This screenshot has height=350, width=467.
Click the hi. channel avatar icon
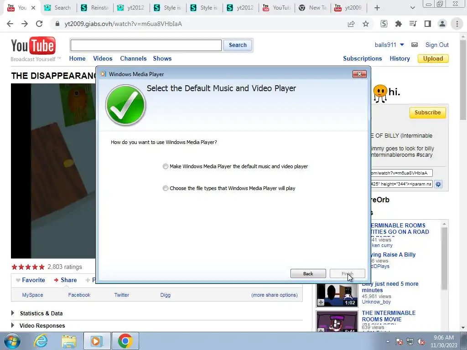(x=380, y=93)
